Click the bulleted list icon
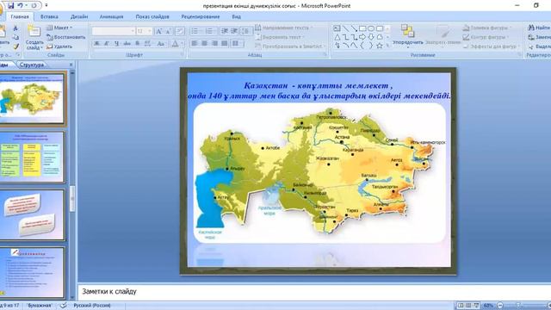 tap(195, 31)
